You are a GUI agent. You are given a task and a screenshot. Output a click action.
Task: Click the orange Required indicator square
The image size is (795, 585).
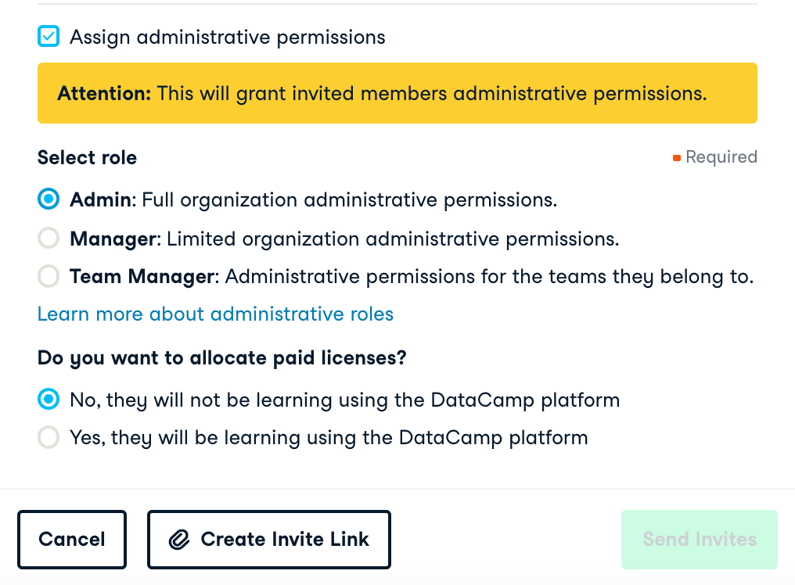[x=677, y=158]
